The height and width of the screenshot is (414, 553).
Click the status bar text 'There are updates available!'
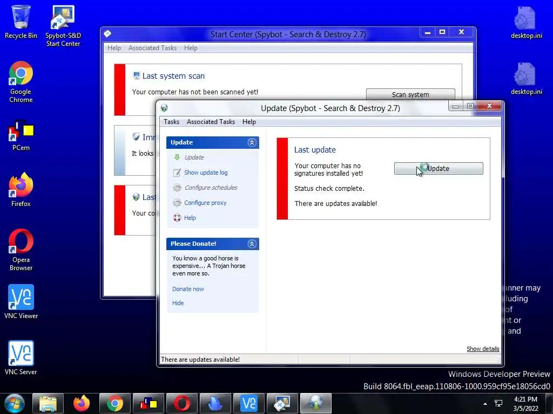pyautogui.click(x=200, y=360)
